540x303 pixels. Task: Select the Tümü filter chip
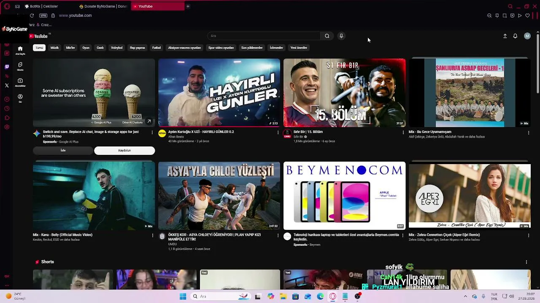39,48
